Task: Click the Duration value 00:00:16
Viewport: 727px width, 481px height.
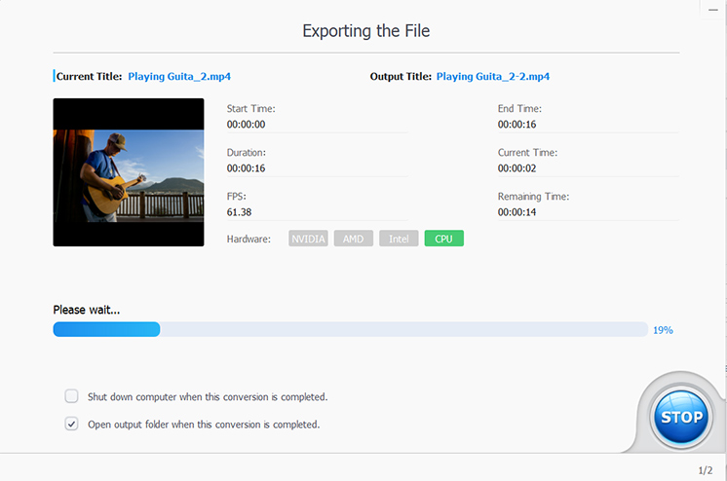Action: 246,168
